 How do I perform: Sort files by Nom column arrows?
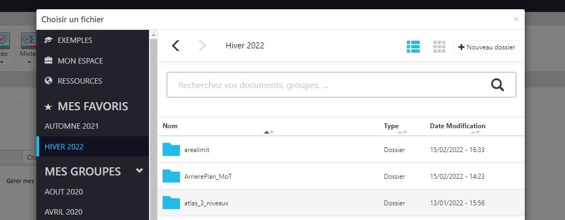(269, 132)
